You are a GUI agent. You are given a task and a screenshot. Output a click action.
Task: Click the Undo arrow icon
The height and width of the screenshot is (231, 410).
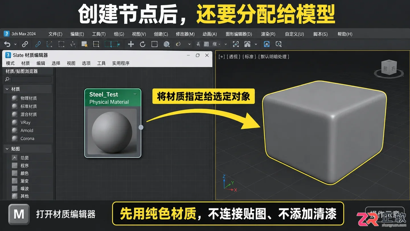point(7,44)
